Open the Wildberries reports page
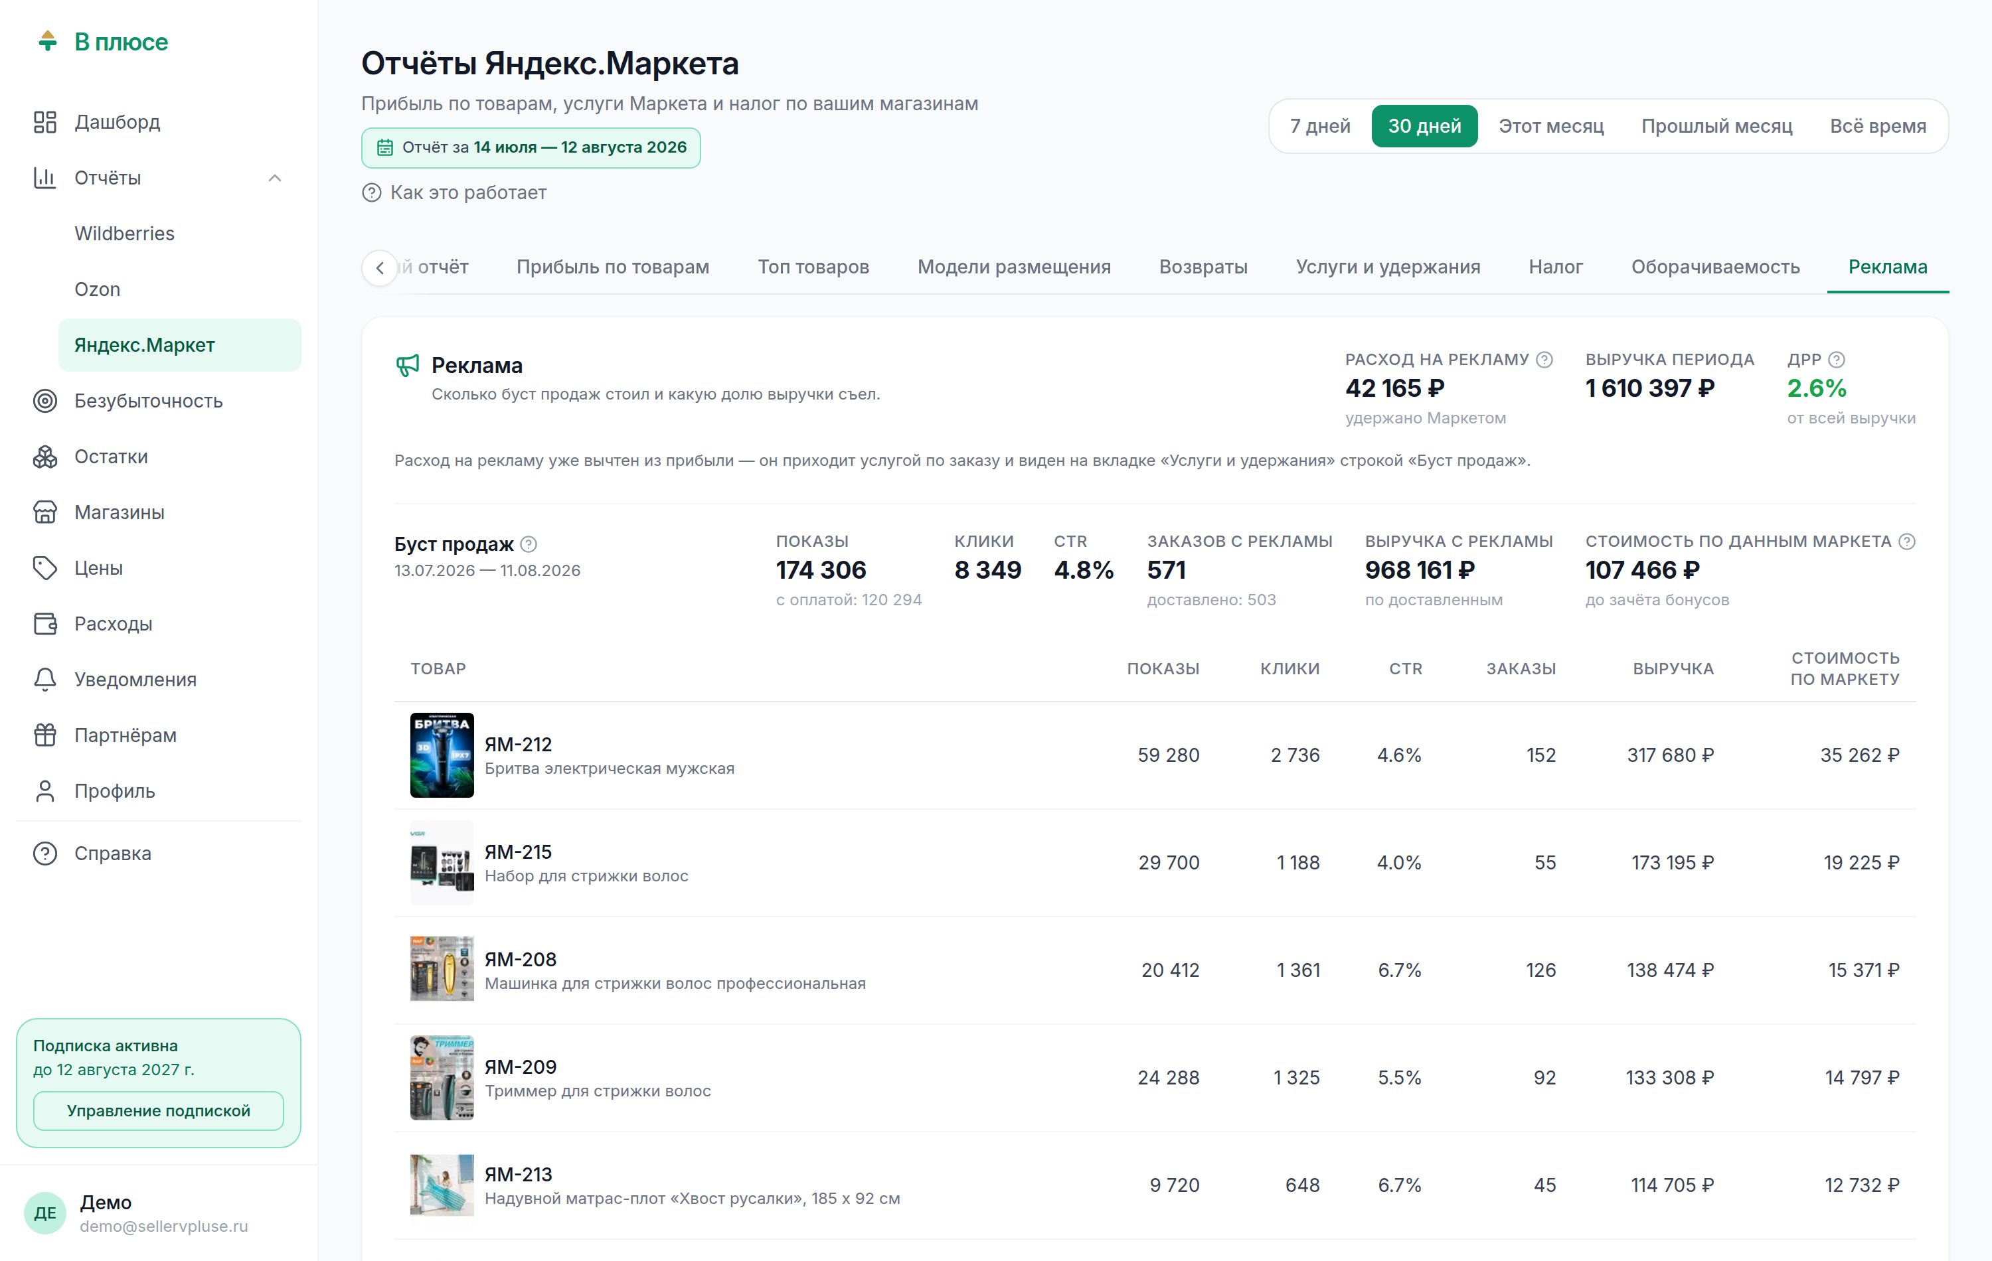The height and width of the screenshot is (1261, 1992). [179, 234]
